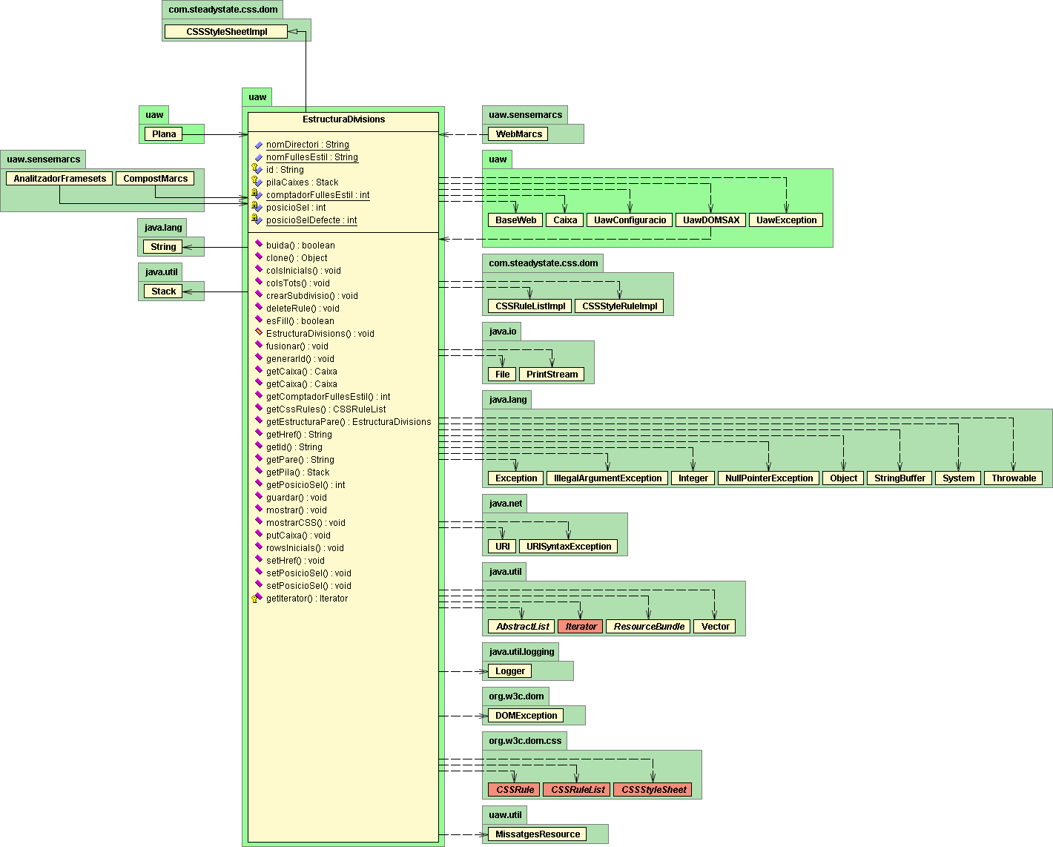This screenshot has width=1053, height=847.
Task: Select the java.util.logging package tab
Action: [521, 652]
